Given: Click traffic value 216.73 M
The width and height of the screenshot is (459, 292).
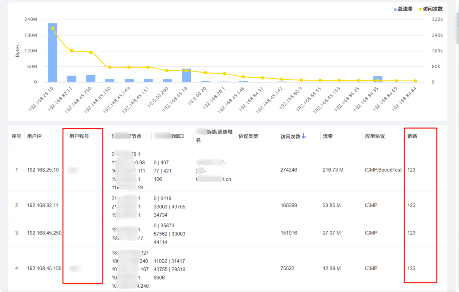Looking at the screenshot, I should click(333, 170).
